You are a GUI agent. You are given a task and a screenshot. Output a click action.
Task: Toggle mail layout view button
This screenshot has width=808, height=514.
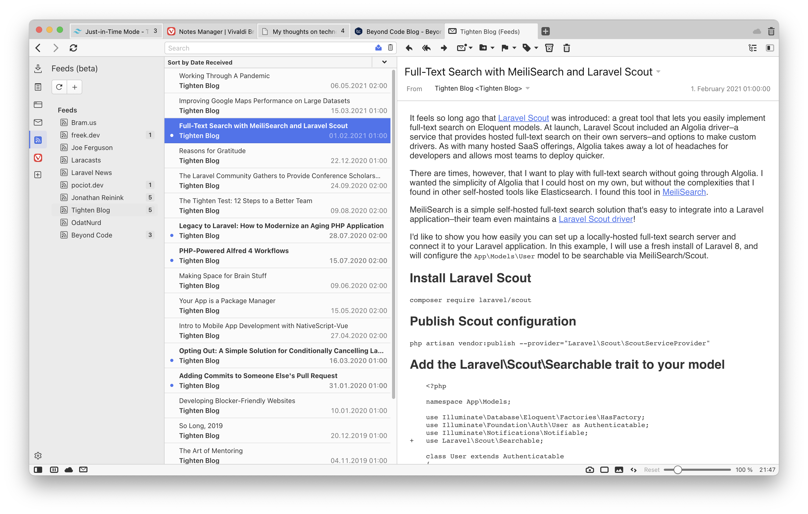click(770, 48)
